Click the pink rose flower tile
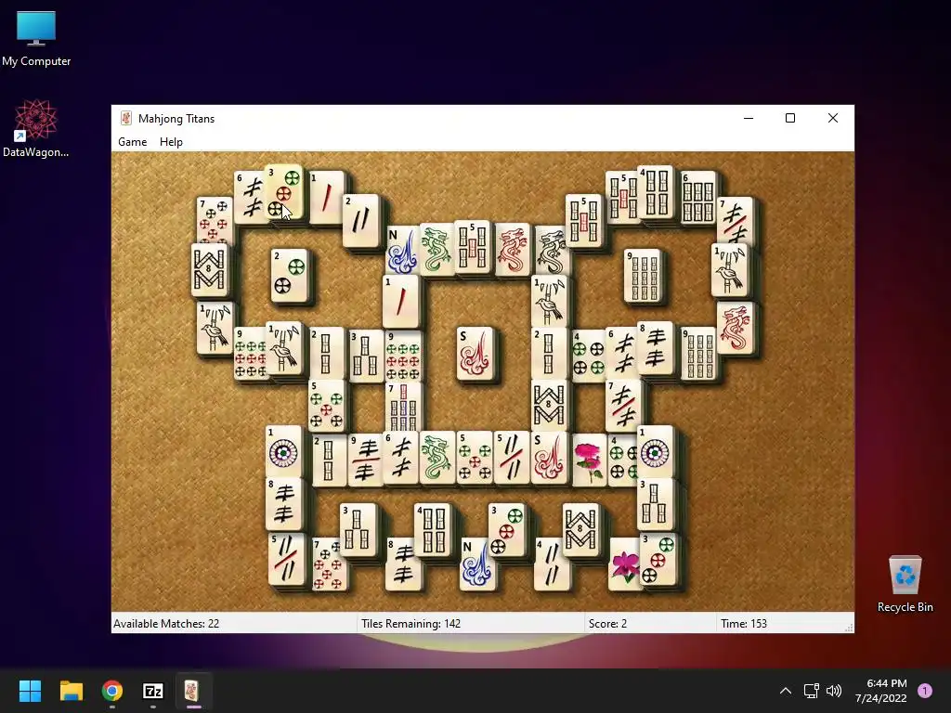The image size is (951, 713). click(x=588, y=459)
